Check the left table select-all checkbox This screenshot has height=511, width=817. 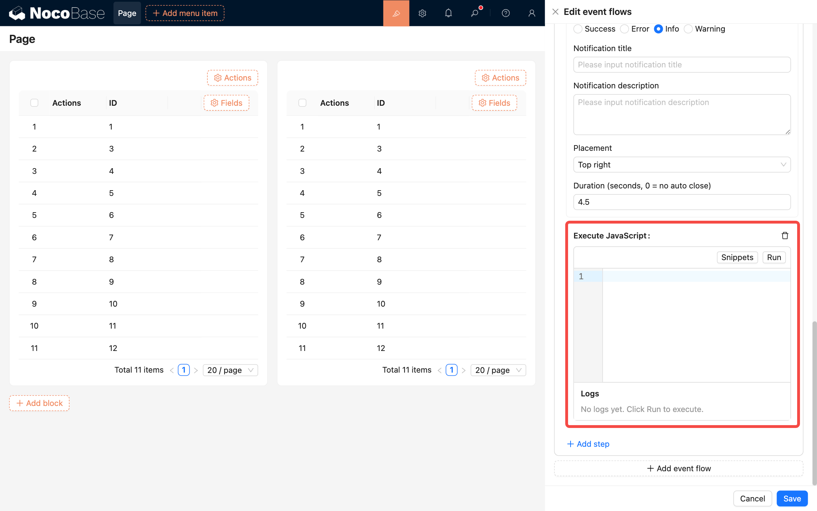pyautogui.click(x=34, y=103)
